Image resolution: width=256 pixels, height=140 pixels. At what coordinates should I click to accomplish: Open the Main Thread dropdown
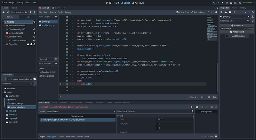(x=81, y=111)
